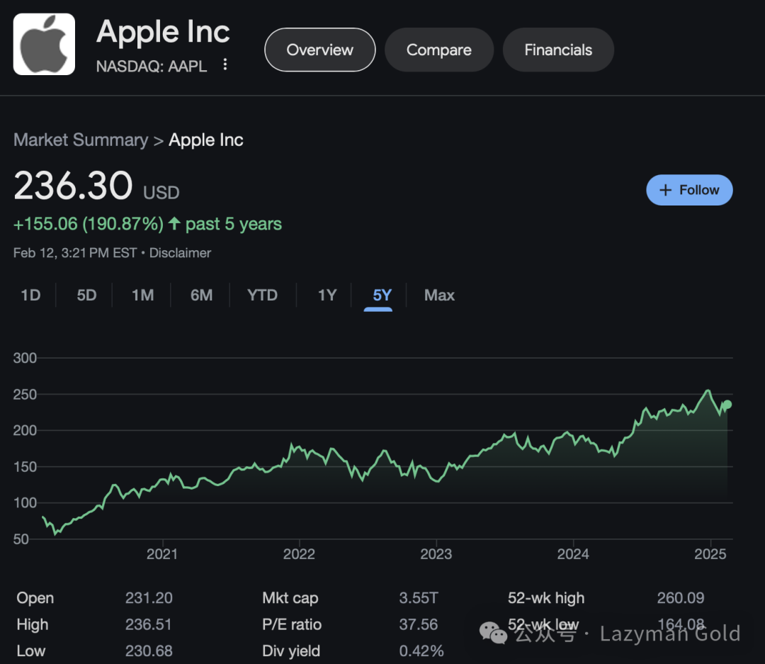Click the 236.30 price value
Viewport: 765px width, 664px height.
tap(73, 186)
